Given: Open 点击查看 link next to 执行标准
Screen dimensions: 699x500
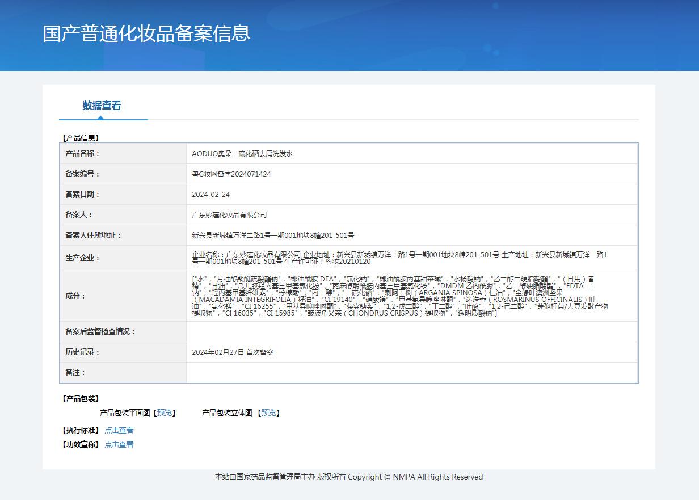Looking at the screenshot, I should (119, 430).
